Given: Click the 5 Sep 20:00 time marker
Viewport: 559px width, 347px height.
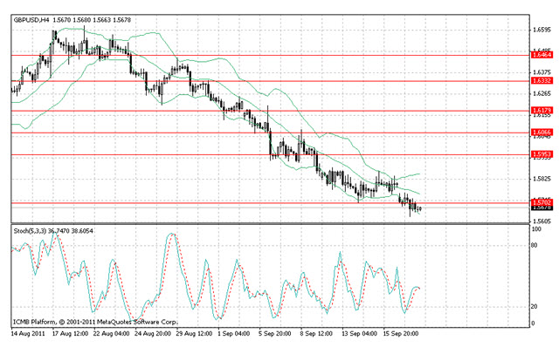Looking at the screenshot, I should click(275, 334).
